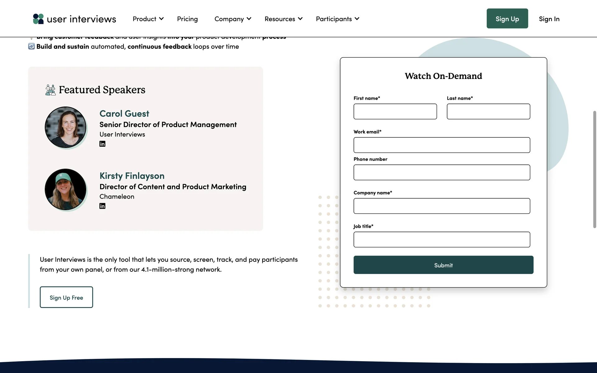Click Kirsty Finlayson's profile photo

point(66,189)
